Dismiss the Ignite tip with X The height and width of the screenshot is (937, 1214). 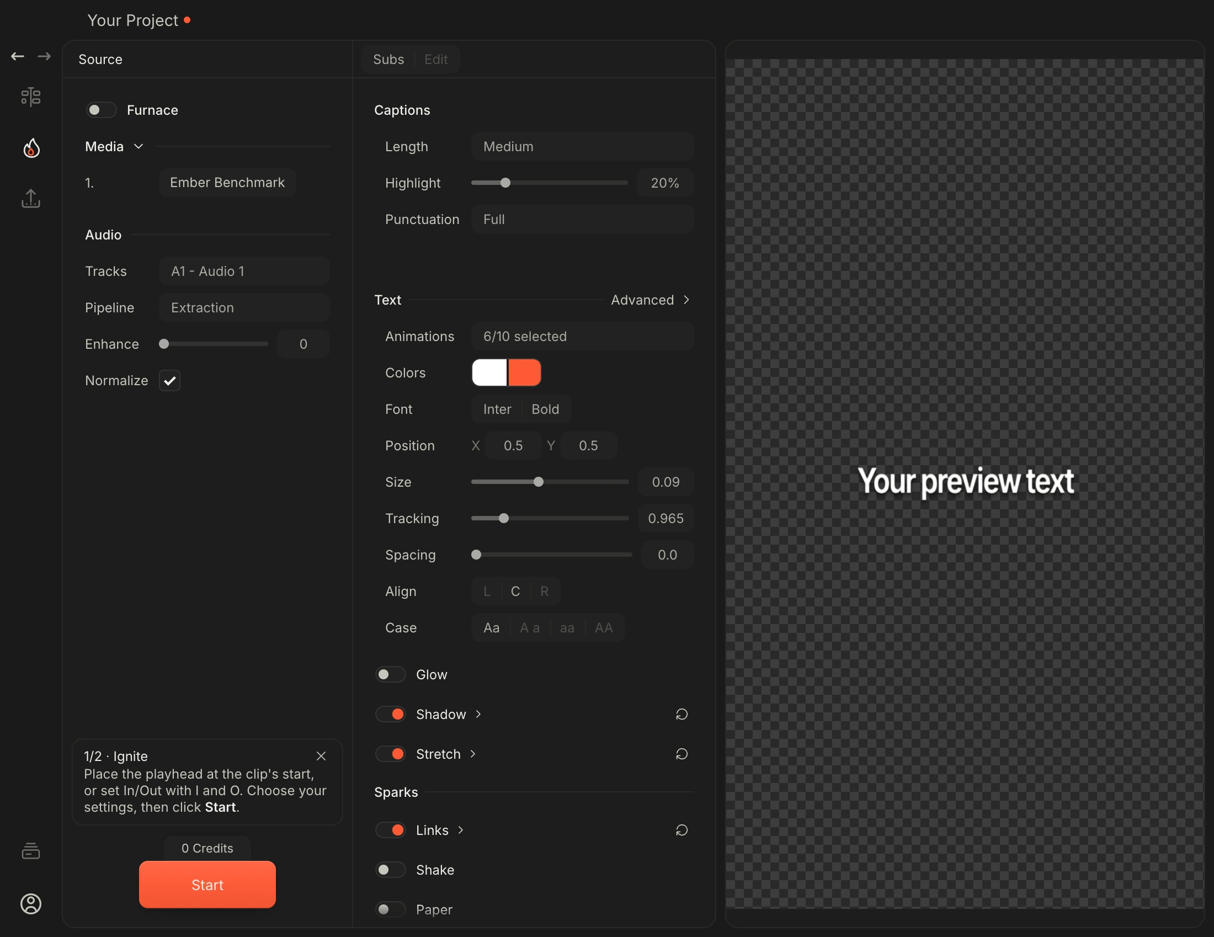click(321, 756)
